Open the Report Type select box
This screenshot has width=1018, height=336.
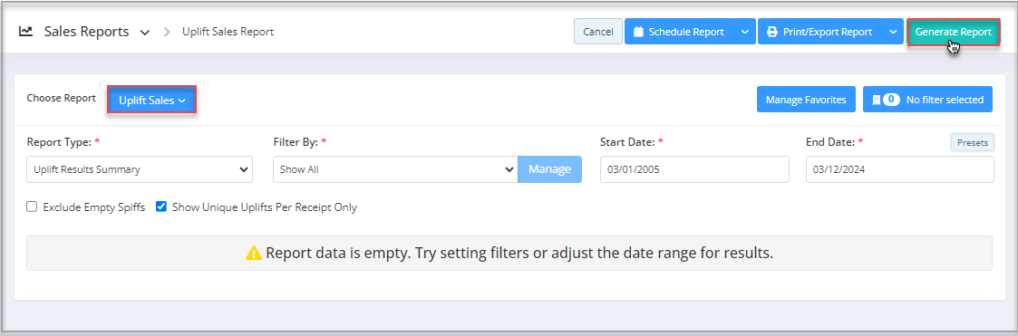click(140, 169)
